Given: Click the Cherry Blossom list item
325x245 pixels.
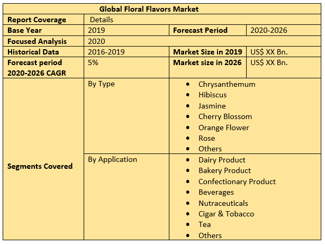Looking at the screenshot, I should tap(225, 116).
